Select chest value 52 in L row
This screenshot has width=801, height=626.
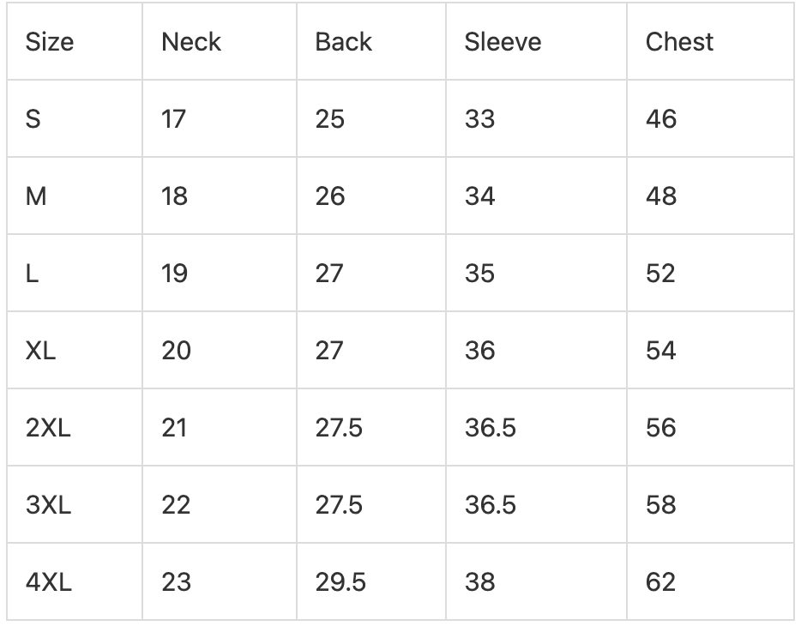660,274
